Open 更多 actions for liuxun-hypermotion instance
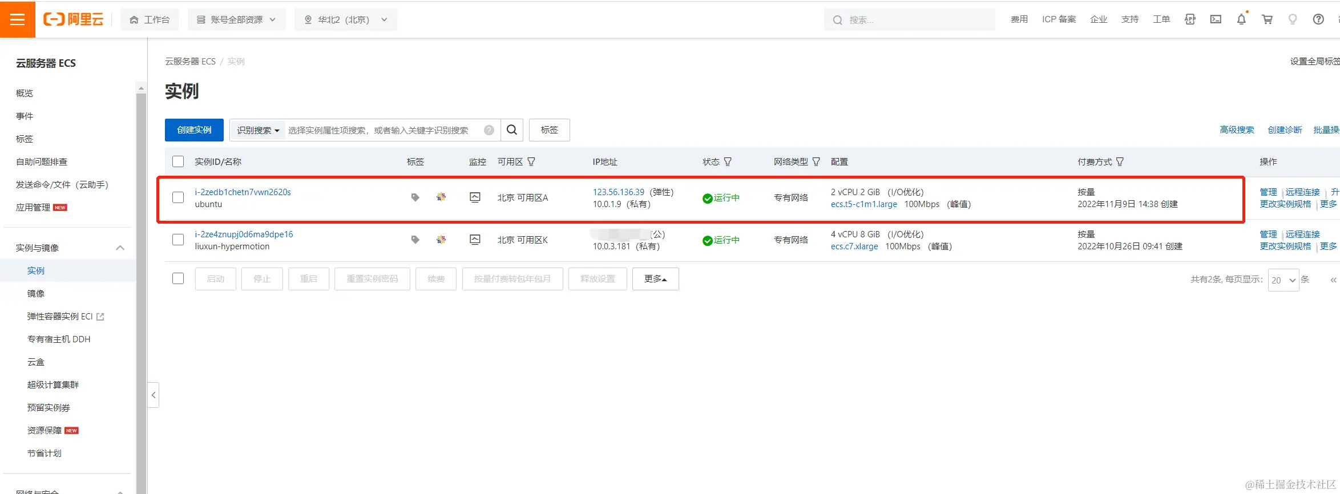The height and width of the screenshot is (494, 1340). (1329, 246)
